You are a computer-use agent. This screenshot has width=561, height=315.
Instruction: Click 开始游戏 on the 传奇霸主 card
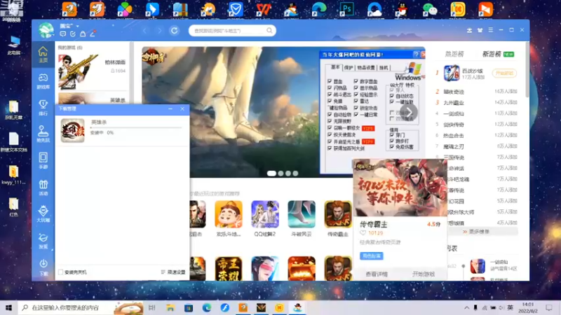(x=424, y=274)
